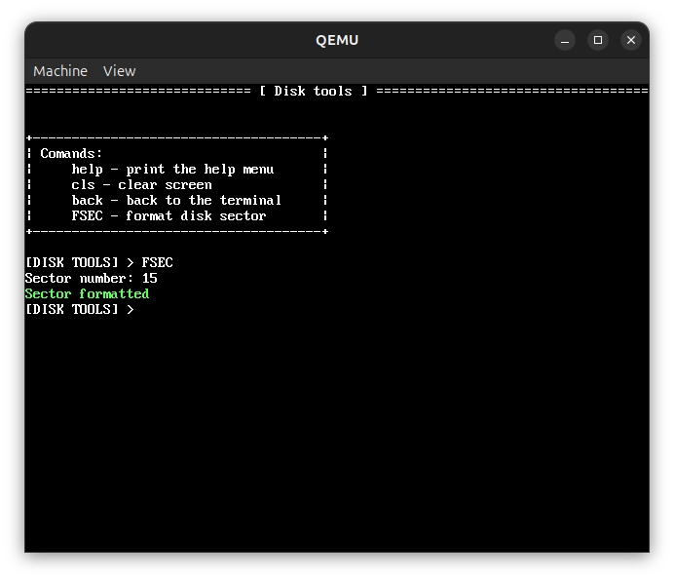The width and height of the screenshot is (674, 580).
Task: Click the 'FSEC - format disk sector' line
Action: click(x=168, y=216)
